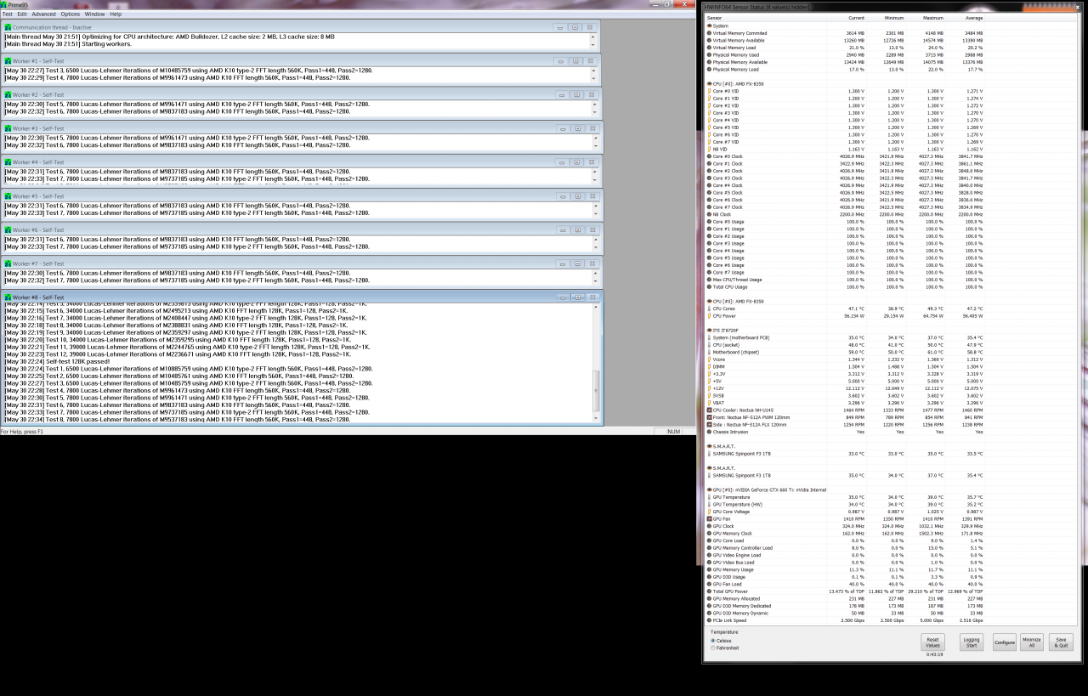The width and height of the screenshot is (1088, 696).
Task: Click the GPU Fan sensor icon
Action: (x=710, y=518)
